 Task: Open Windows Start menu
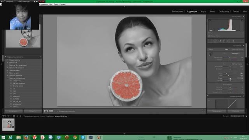point(3,137)
